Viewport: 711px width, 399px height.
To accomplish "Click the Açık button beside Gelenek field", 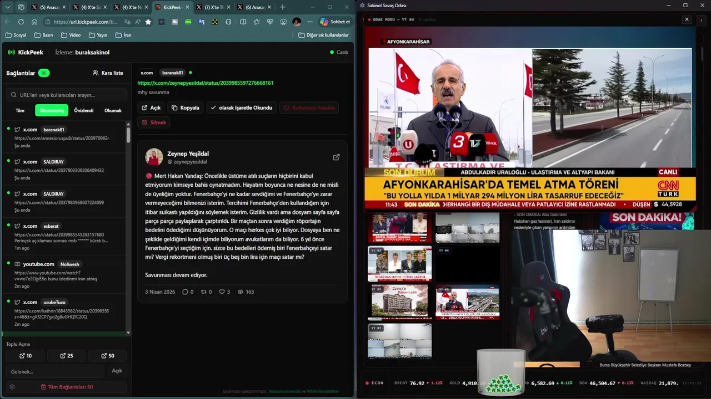I will (117, 371).
